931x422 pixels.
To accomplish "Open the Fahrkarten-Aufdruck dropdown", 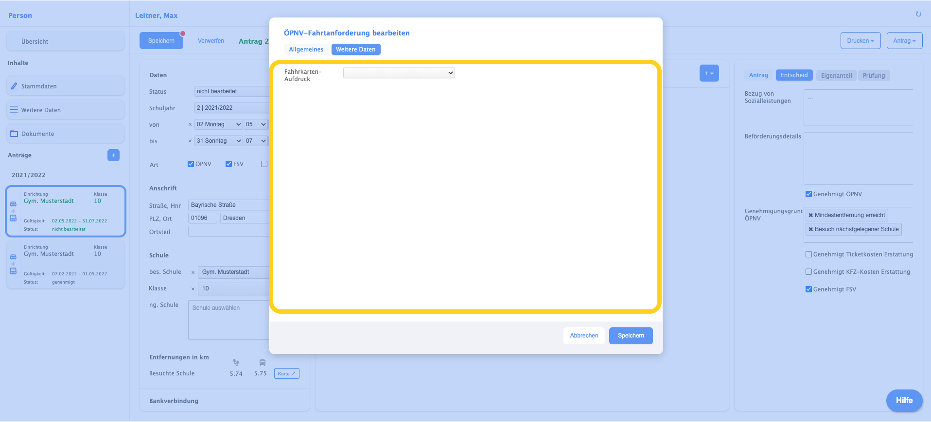I will point(399,73).
